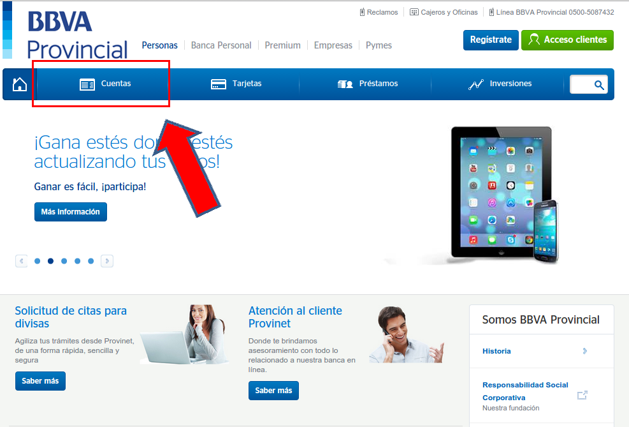Viewport: 629px width, 427px height.
Task: Click the Cajeros y Oficinas icon
Action: [x=414, y=12]
